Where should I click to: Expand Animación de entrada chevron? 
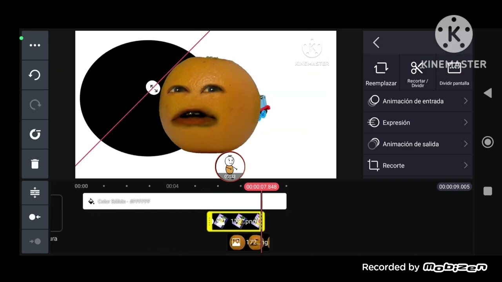pyautogui.click(x=466, y=101)
